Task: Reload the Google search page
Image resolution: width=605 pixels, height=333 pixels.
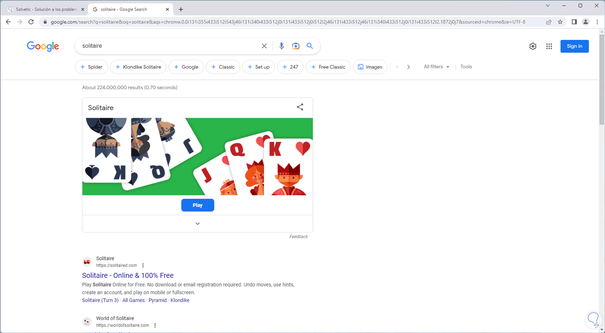Action: point(31,22)
